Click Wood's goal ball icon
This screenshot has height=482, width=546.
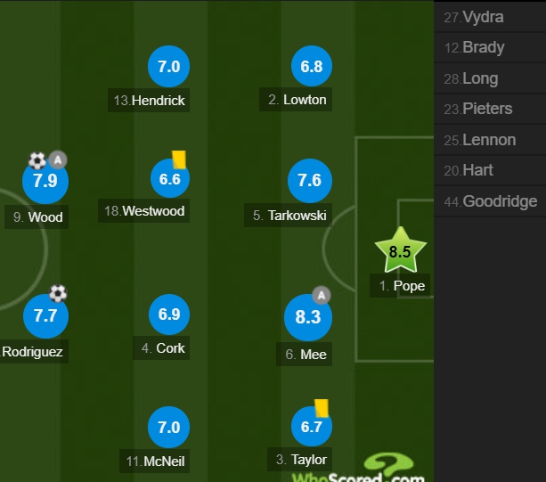click(37, 160)
